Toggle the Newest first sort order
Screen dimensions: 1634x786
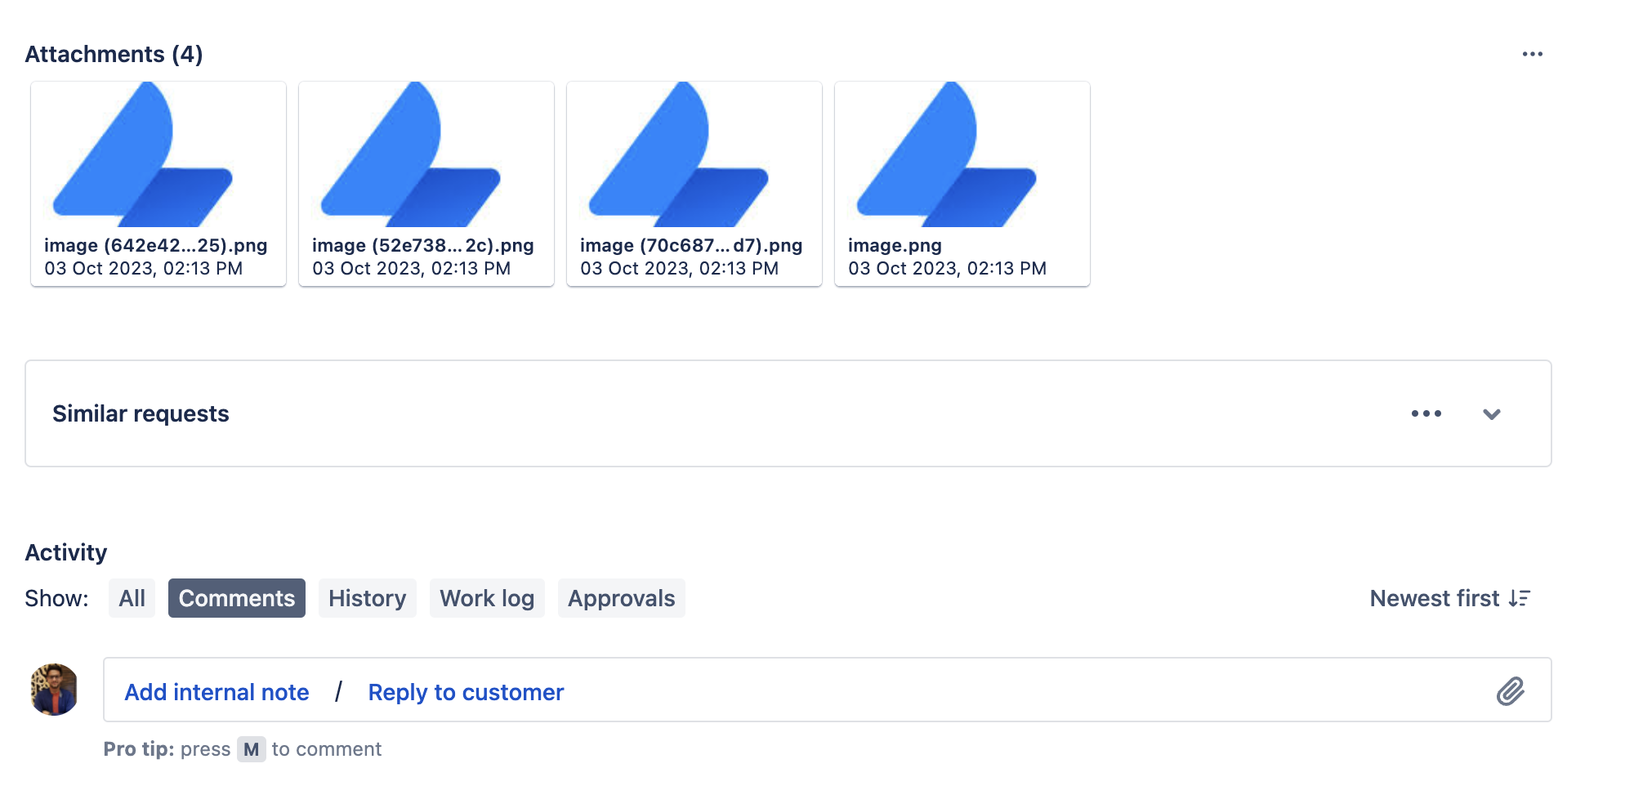[1450, 598]
